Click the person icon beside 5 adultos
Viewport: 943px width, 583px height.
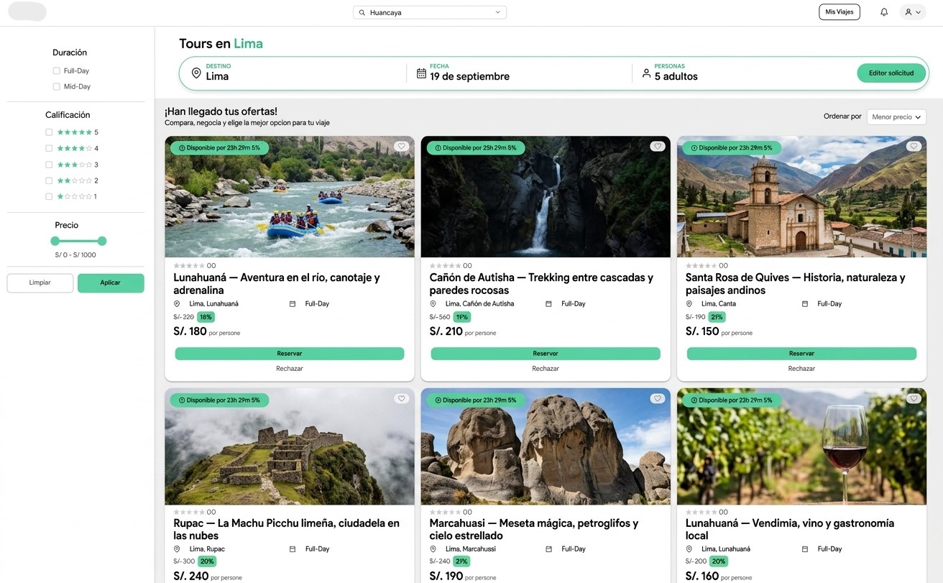[x=646, y=73]
